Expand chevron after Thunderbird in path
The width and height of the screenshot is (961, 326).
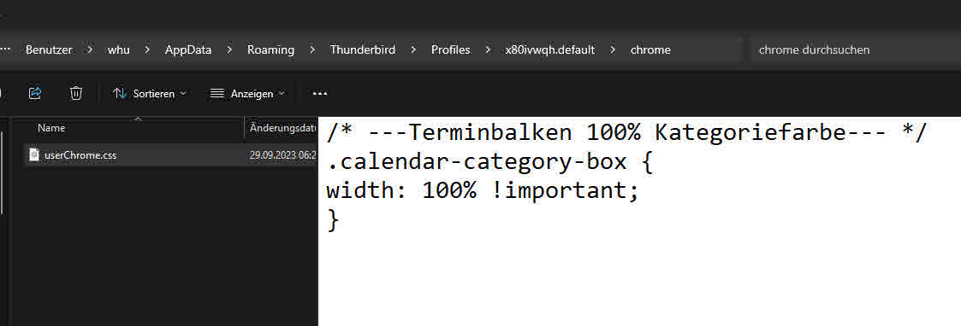[x=414, y=50]
